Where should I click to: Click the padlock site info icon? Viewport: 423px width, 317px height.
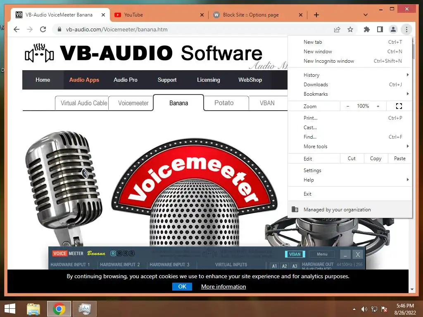(59, 29)
